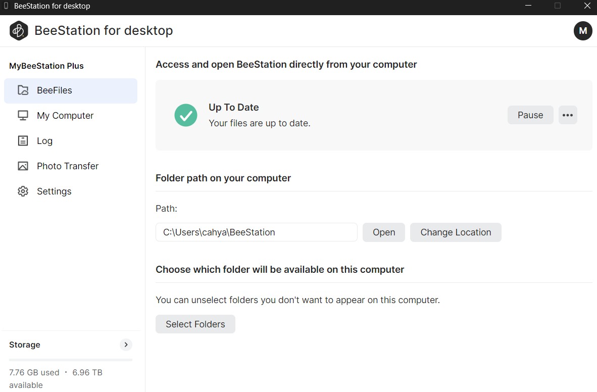Open the Settings section

(x=70, y=191)
